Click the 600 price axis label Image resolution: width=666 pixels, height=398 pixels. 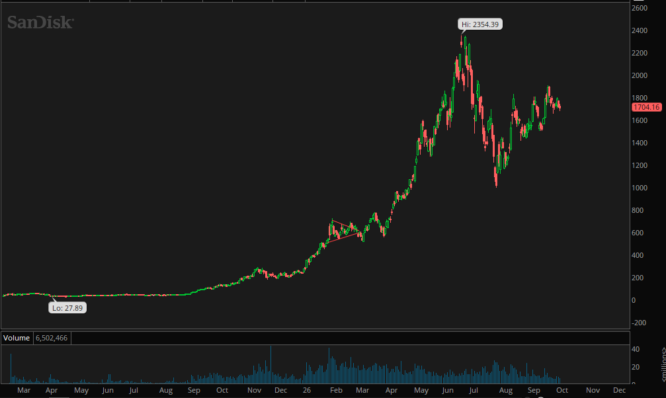[638, 233]
